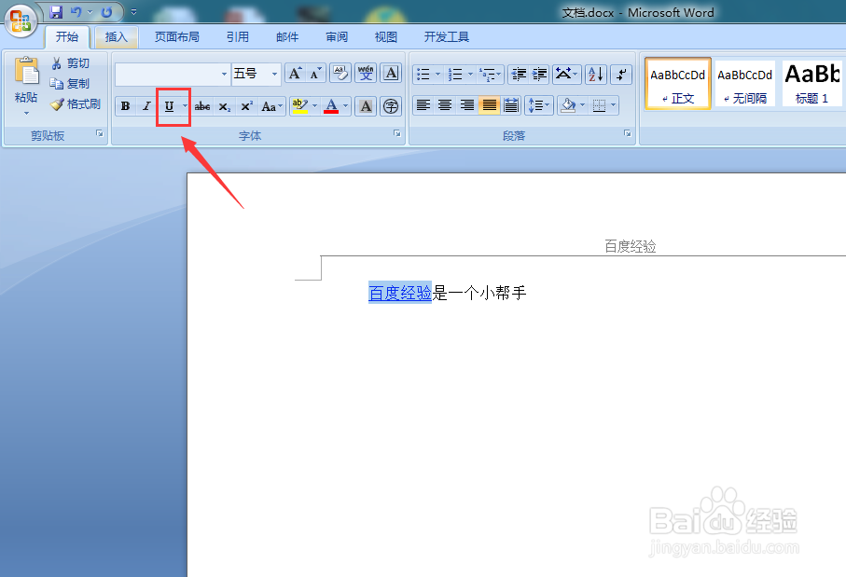This screenshot has height=577, width=846.
Task: Expand the font color dropdown arrow
Action: tap(346, 106)
